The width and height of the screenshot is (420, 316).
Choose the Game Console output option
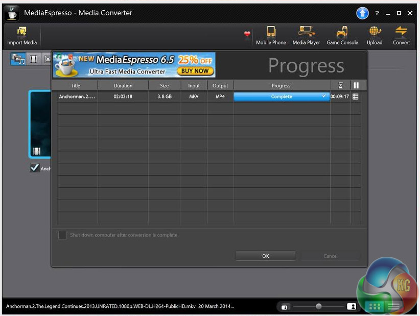pyautogui.click(x=342, y=36)
